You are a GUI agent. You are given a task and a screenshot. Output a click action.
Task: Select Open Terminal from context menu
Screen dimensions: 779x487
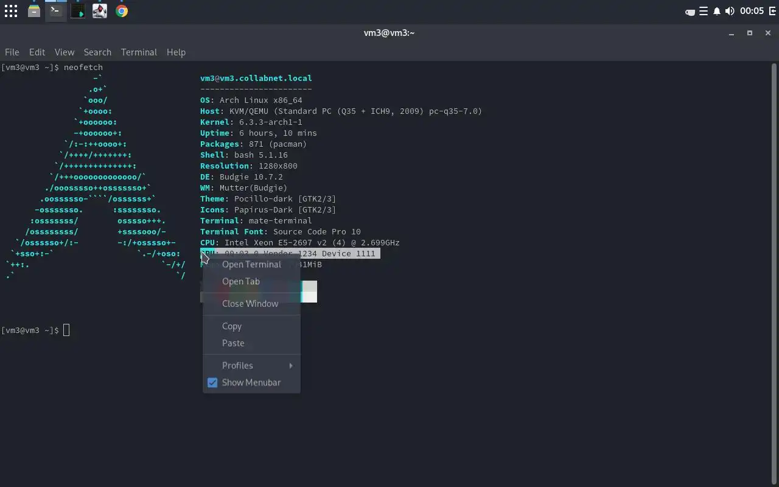(251, 264)
